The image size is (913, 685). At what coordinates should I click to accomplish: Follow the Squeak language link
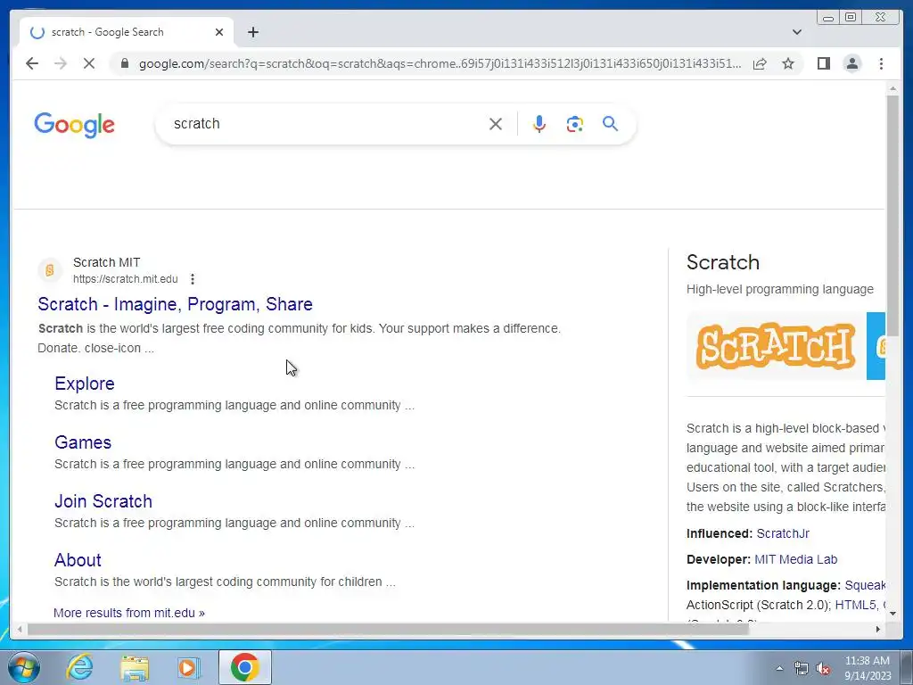(865, 585)
